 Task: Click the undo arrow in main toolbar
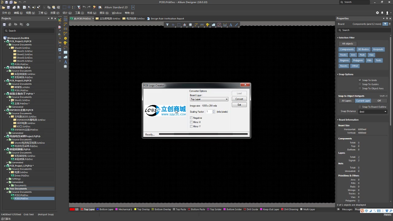[x=84, y=7]
